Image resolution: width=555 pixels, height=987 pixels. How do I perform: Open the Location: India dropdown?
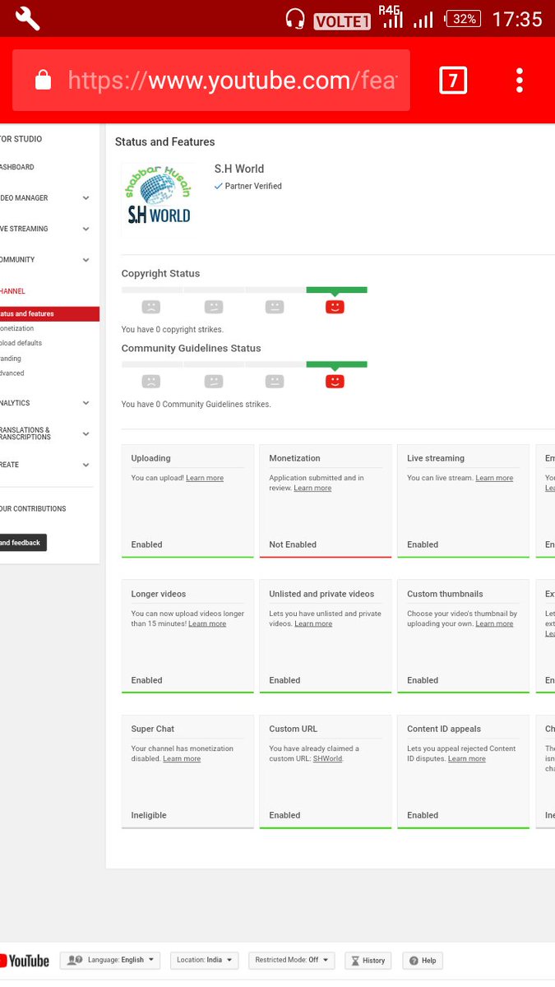(205, 960)
